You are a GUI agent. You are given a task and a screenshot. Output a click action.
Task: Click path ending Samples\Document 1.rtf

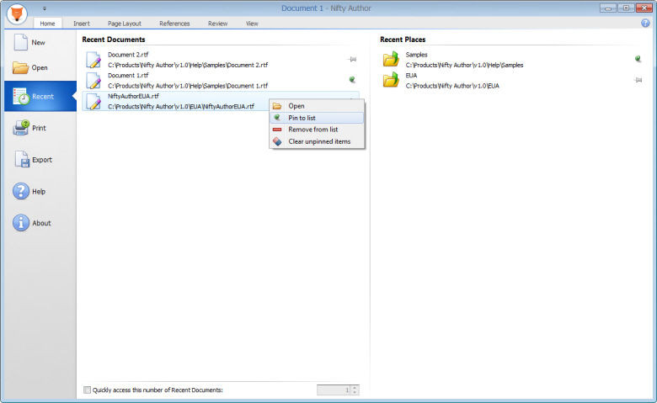click(x=188, y=86)
